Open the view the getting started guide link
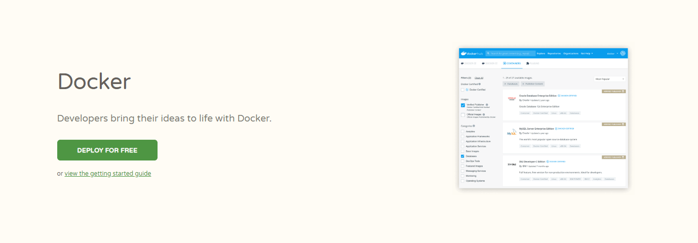This screenshot has width=698, height=243. [108, 173]
